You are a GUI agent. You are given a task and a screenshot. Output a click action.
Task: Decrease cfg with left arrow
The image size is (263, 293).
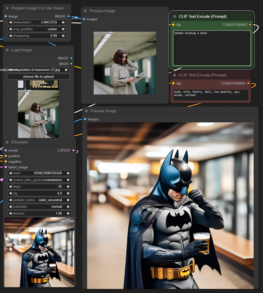(x=10, y=193)
